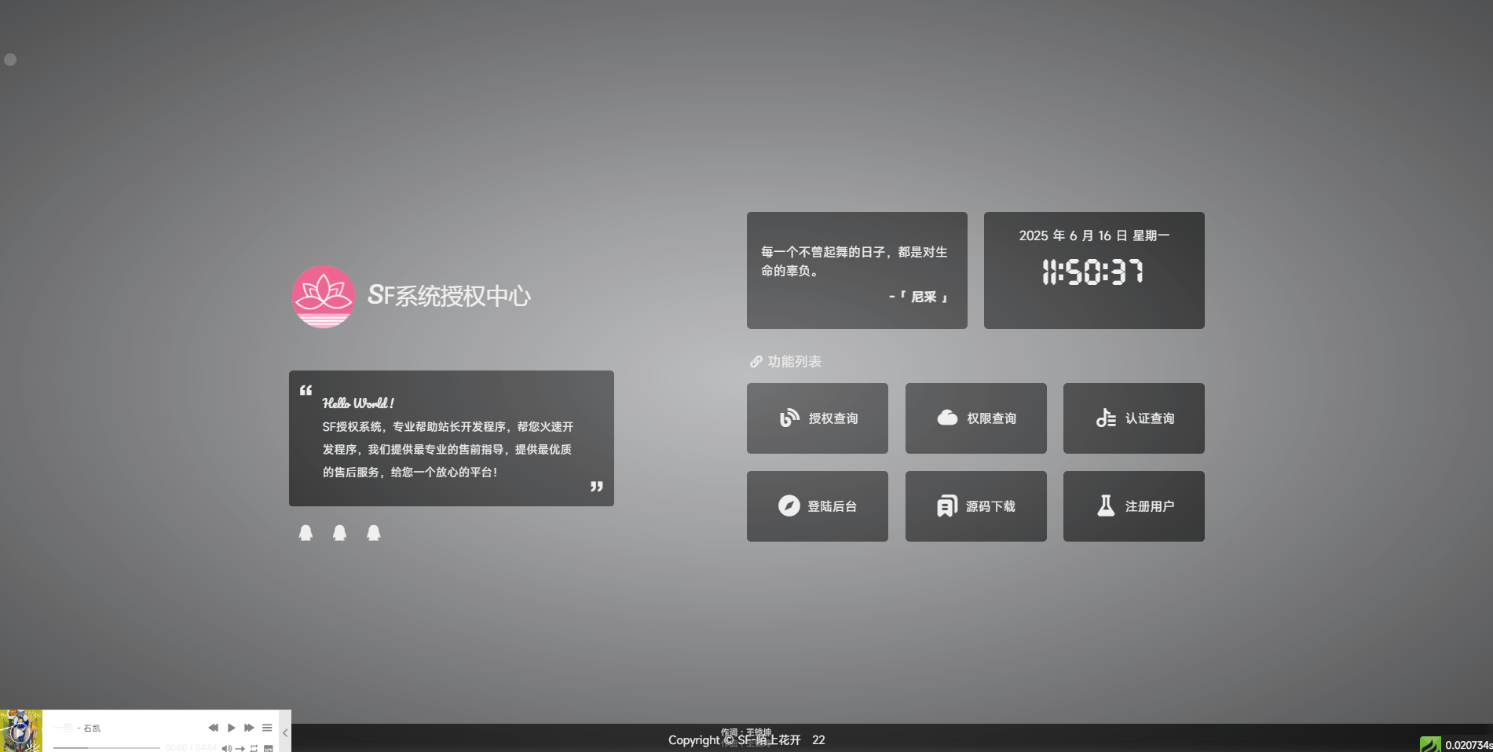Viewport: 1493px width, 752px height.
Task: Toggle repeat loop mode in music player
Action: click(x=254, y=748)
